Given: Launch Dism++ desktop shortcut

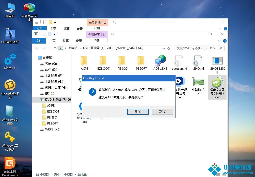Looking at the screenshot, I should coord(10,62).
